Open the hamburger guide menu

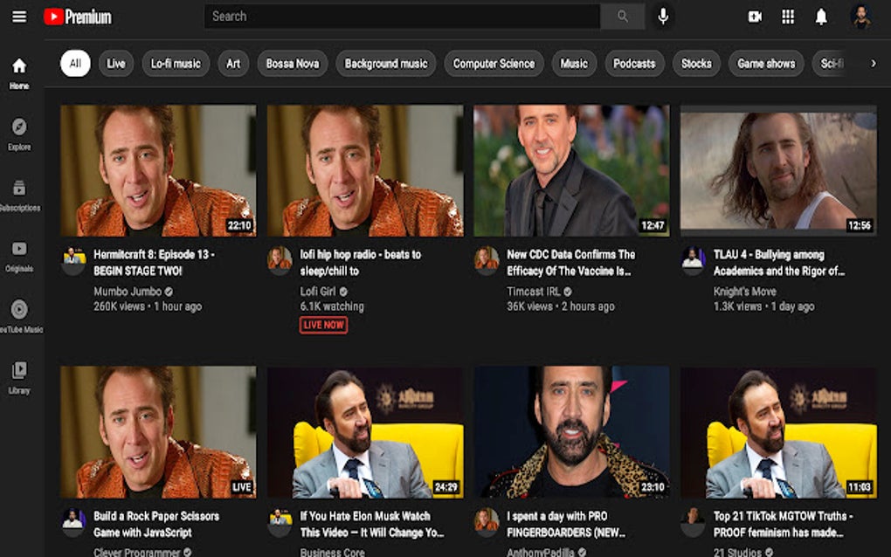click(19, 17)
